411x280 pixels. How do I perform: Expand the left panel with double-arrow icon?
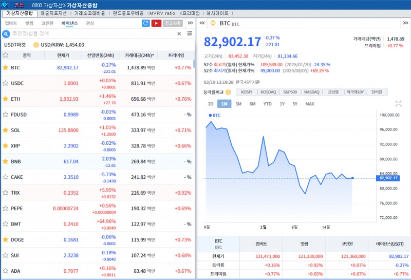pos(191,23)
